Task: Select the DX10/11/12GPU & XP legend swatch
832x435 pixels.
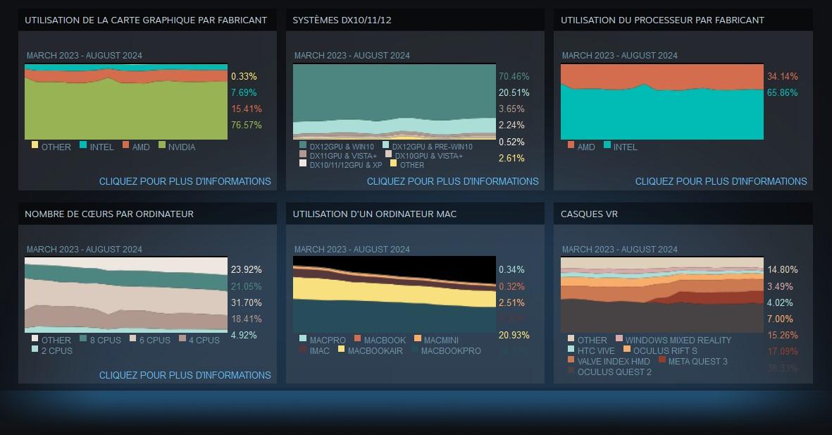Action: point(303,164)
